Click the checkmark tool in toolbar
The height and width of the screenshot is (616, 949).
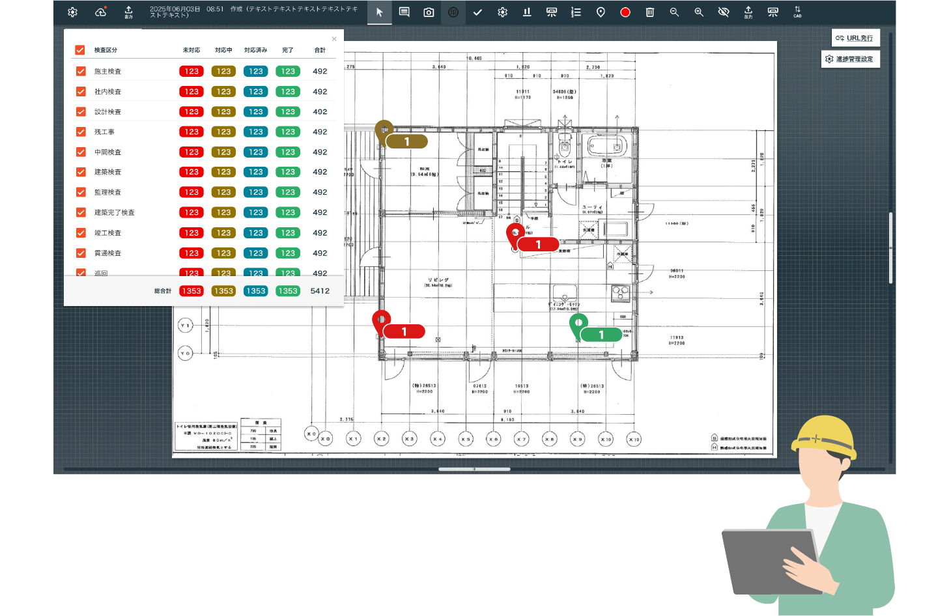coord(477,12)
